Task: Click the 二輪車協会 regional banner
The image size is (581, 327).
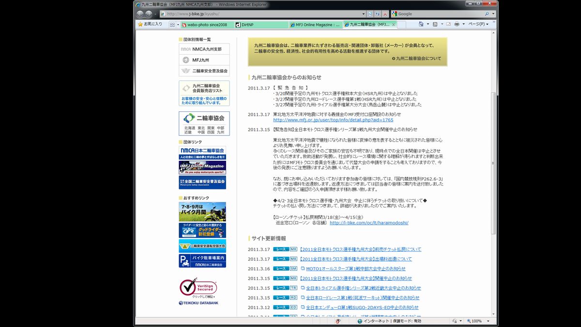Action: [x=204, y=124]
